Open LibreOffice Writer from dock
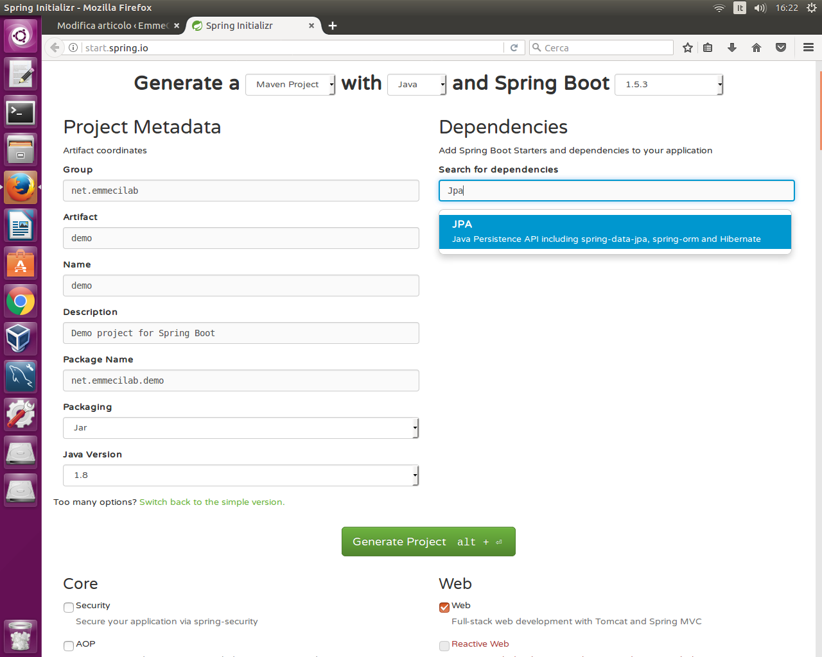822x657 pixels. (x=21, y=225)
